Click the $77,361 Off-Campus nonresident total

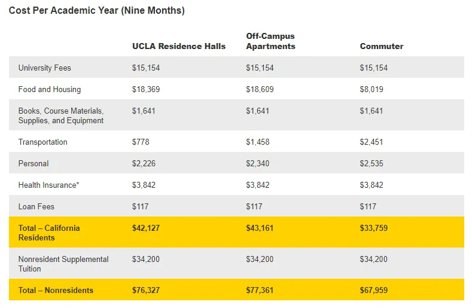(x=260, y=290)
